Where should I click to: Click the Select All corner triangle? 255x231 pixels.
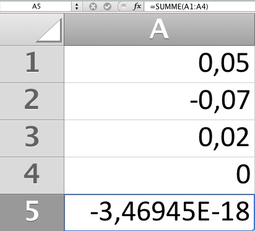(x=50, y=31)
